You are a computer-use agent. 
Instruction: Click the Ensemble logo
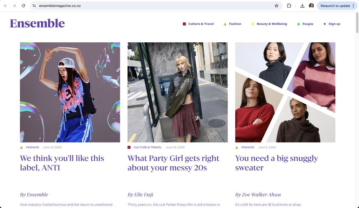tap(37, 23)
